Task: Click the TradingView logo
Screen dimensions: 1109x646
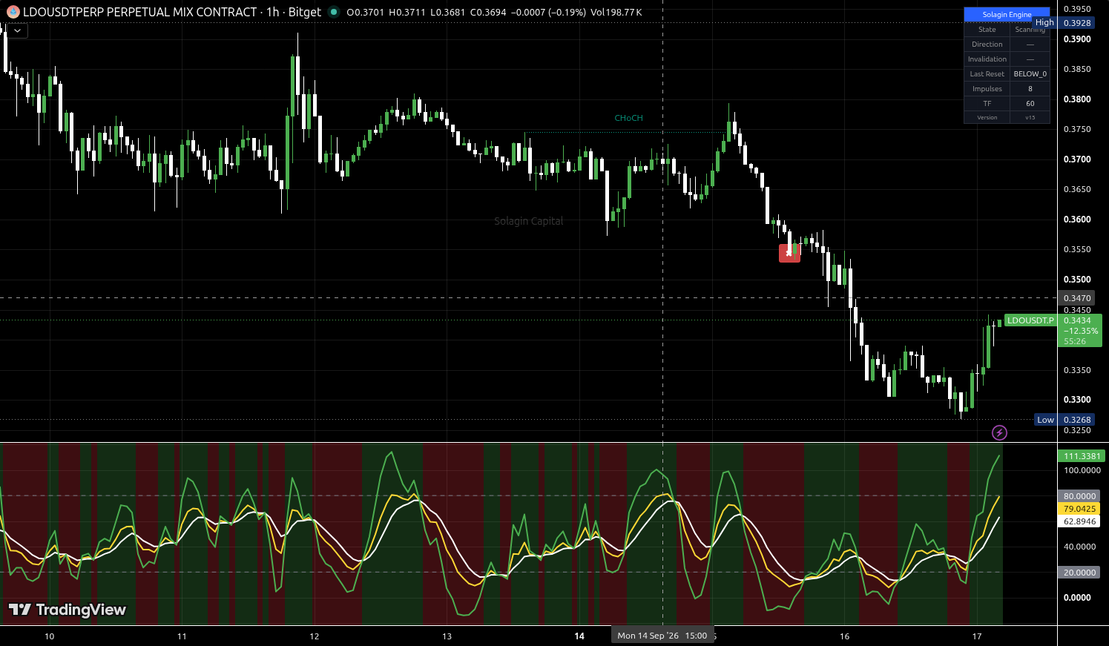Action: point(68,610)
